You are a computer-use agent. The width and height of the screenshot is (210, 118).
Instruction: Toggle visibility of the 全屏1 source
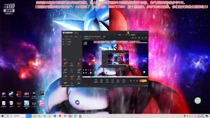63,44
